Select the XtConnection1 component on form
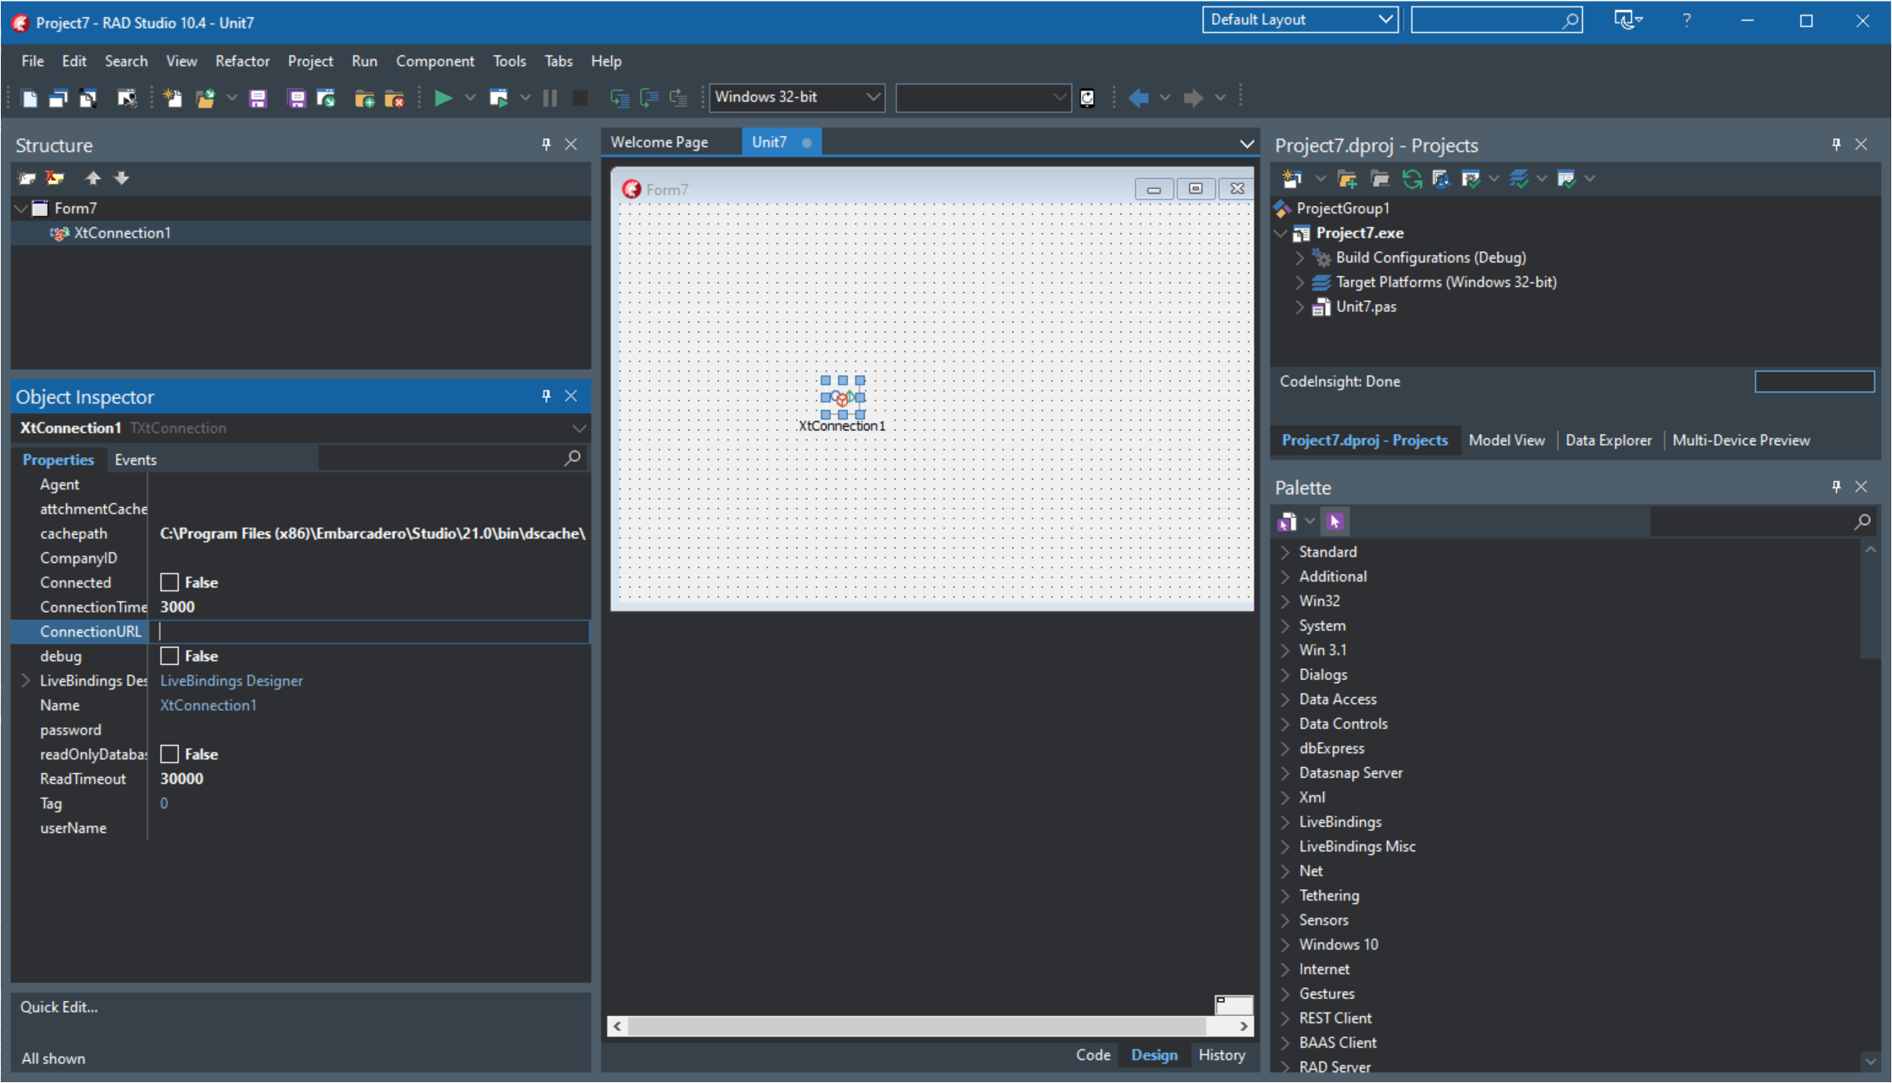 pos(842,398)
